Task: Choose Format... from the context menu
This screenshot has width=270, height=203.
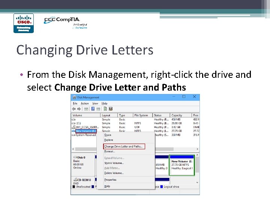Action: [x=126, y=151]
